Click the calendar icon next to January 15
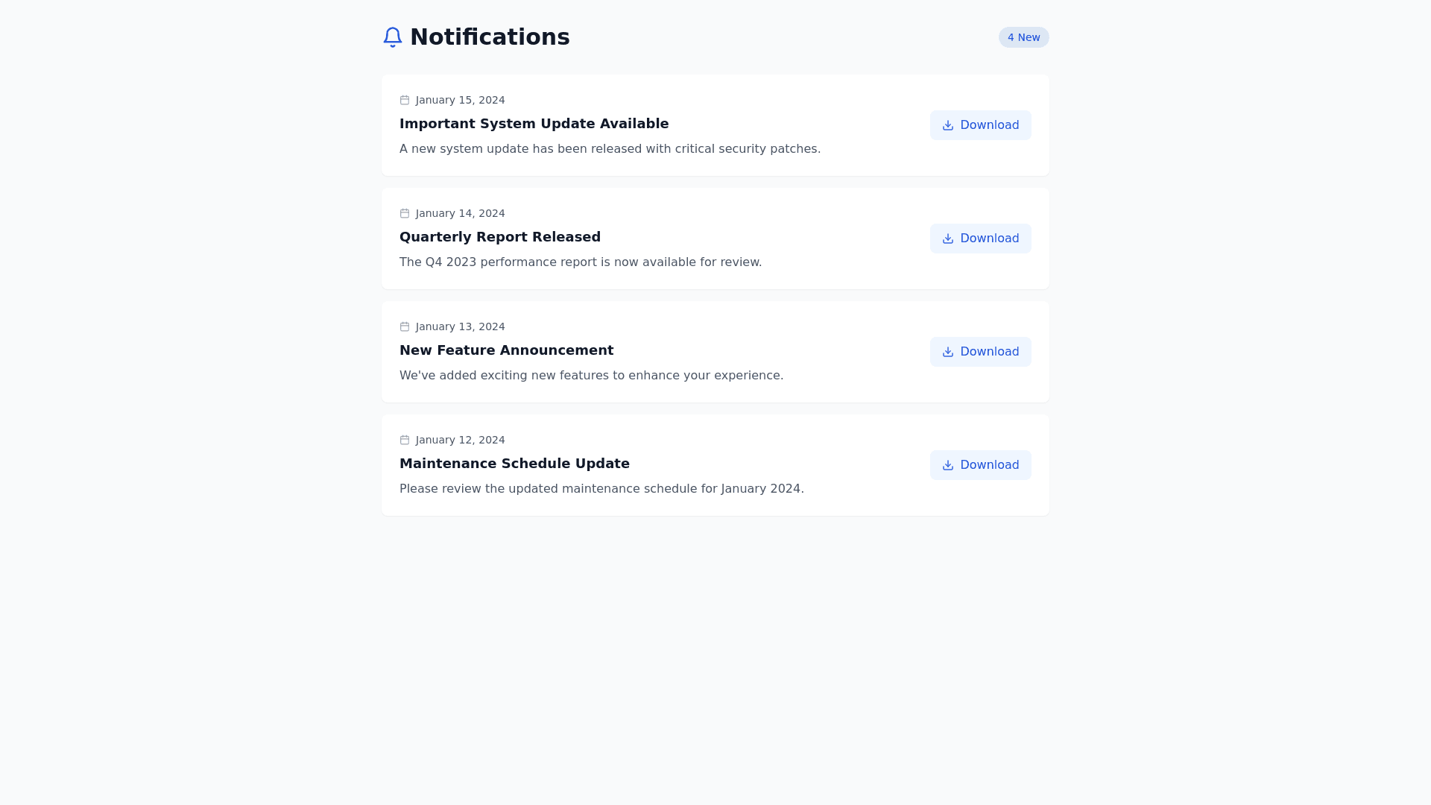The height and width of the screenshot is (805, 1431). tap(405, 100)
